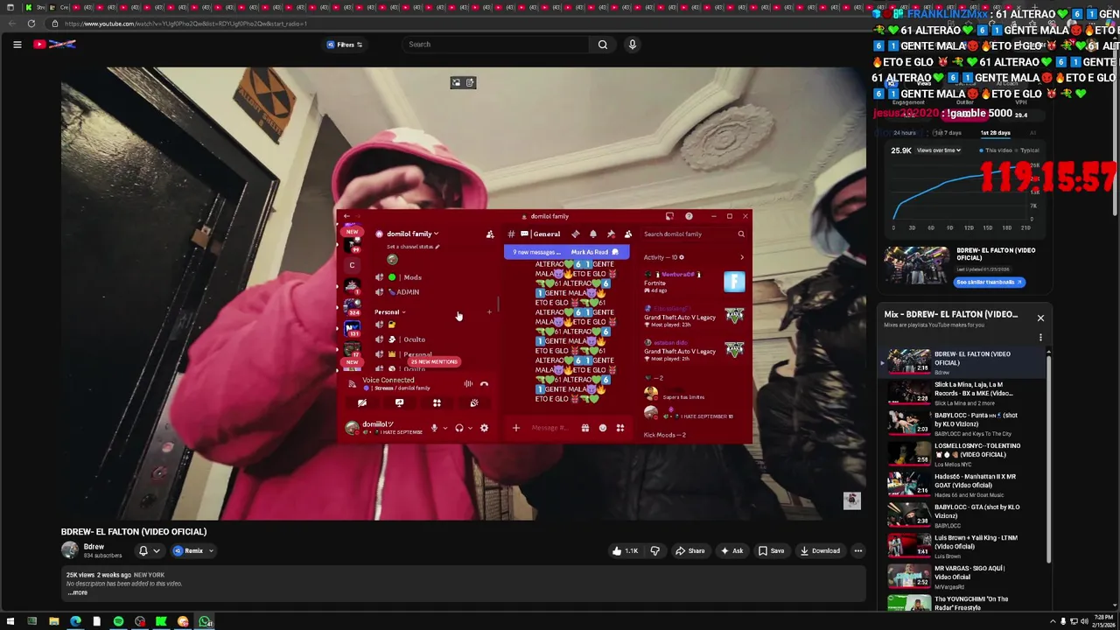This screenshot has width=1120, height=630.
Task: Play LOSMELLOSNYC - TOLENTINO playlist video
Action: tap(962, 453)
